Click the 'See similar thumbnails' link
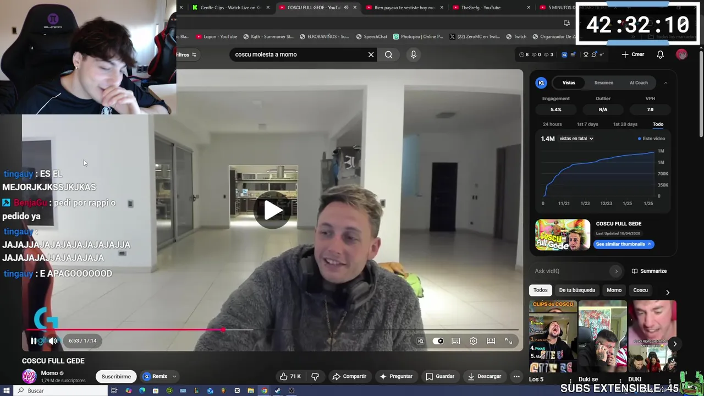 tap(624, 244)
